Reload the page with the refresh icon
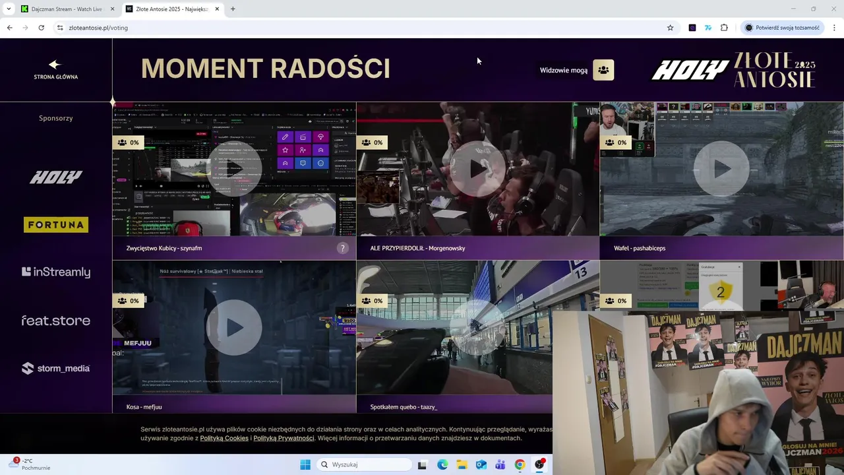Image resolution: width=844 pixels, height=475 pixels. [x=41, y=28]
